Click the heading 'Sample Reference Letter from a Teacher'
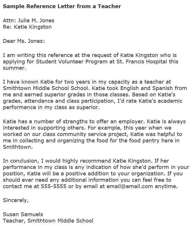The image size is (193, 226). (62, 6)
